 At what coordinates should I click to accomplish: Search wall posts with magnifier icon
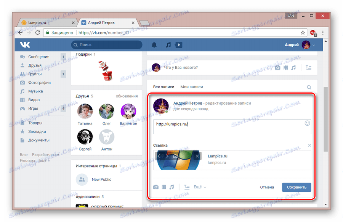tap(309, 87)
